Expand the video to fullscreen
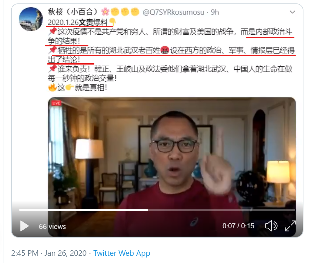 click(x=290, y=226)
